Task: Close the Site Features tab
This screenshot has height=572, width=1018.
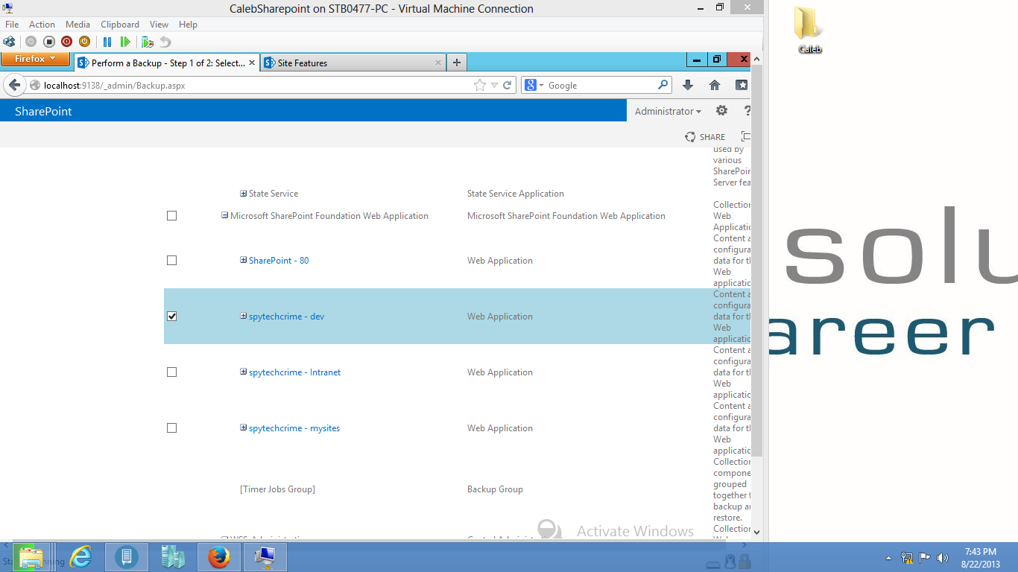Action: (438, 63)
